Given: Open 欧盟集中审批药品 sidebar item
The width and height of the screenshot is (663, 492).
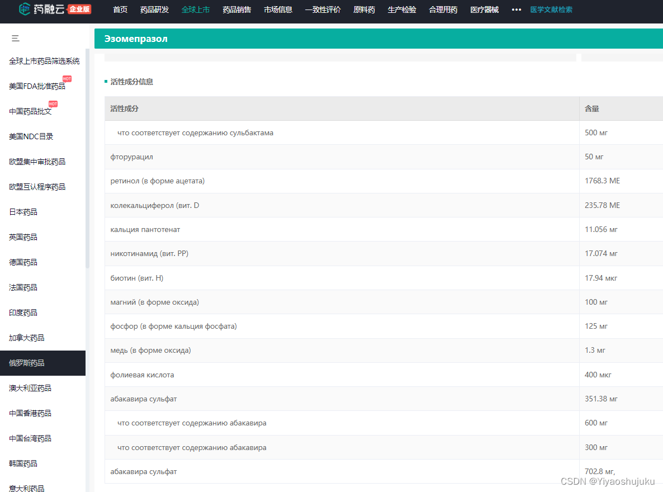Looking at the screenshot, I should pyautogui.click(x=37, y=162).
